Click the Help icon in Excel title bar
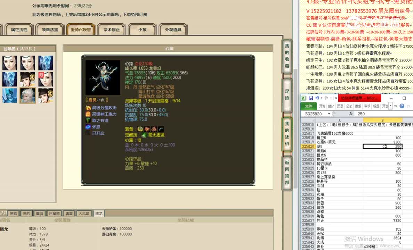This screenshot has height=250, width=413. coord(402,106)
